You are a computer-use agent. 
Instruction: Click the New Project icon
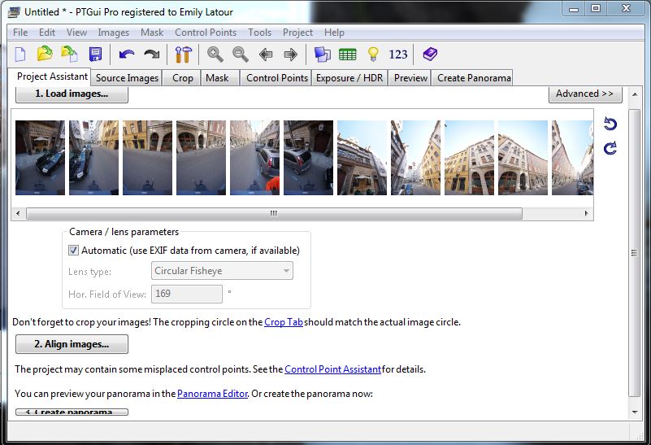[x=20, y=55]
